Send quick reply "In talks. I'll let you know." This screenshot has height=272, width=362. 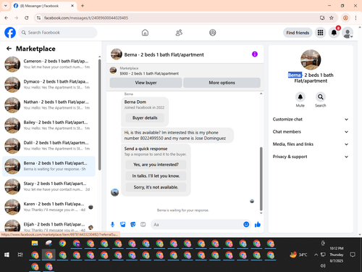(156, 176)
